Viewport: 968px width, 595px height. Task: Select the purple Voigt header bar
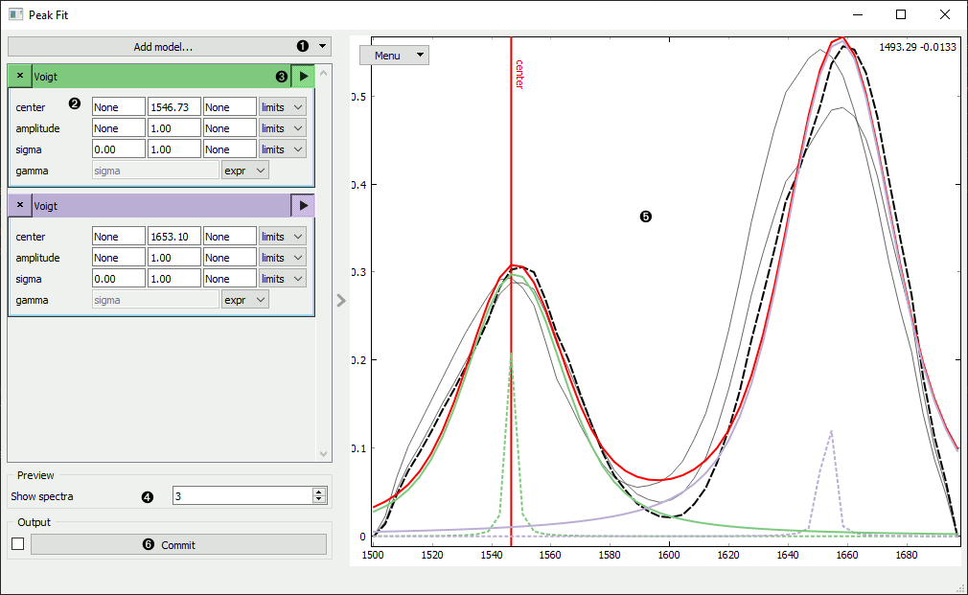click(x=160, y=206)
